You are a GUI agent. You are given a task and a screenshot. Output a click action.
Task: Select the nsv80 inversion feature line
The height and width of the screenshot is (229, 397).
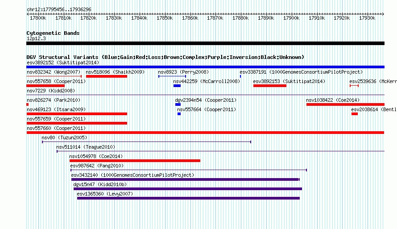pos(147,142)
